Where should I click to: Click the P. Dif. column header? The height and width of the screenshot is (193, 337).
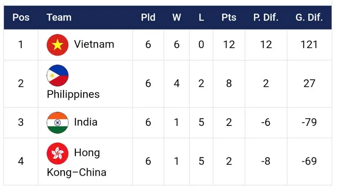point(266,18)
